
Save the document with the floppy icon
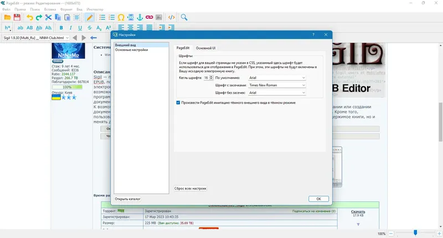(17, 18)
